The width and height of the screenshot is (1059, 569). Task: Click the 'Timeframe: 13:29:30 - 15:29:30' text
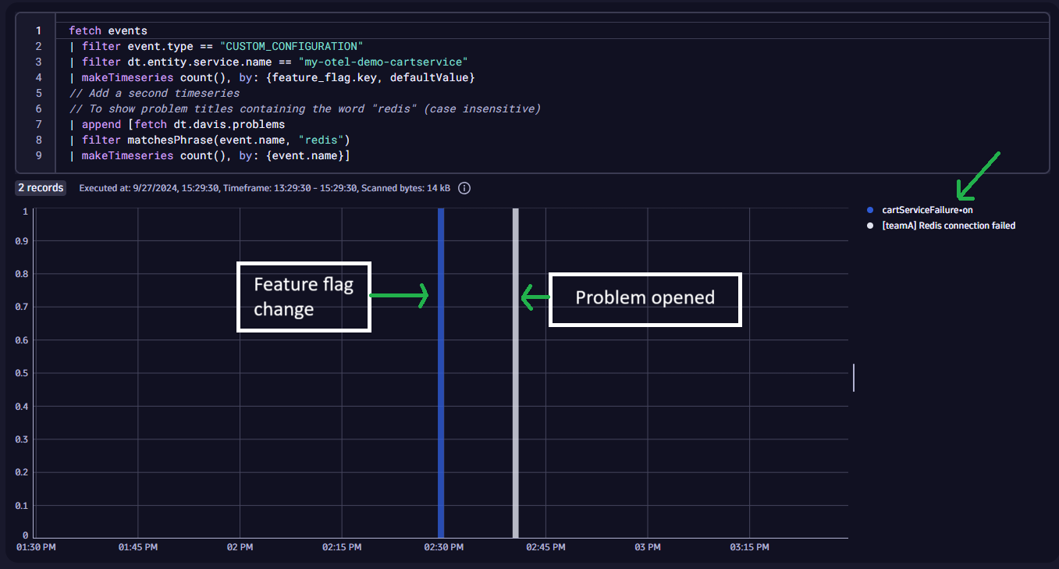[x=290, y=188]
